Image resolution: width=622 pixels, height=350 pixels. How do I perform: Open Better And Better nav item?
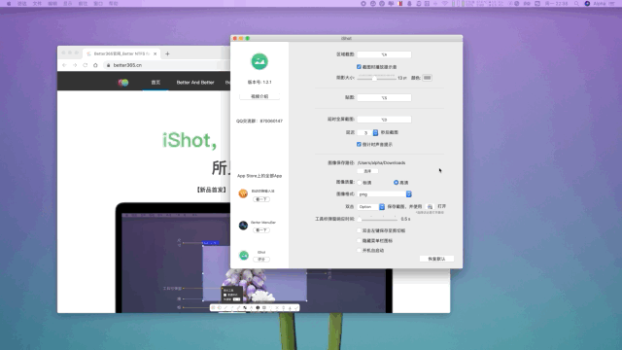(x=195, y=82)
